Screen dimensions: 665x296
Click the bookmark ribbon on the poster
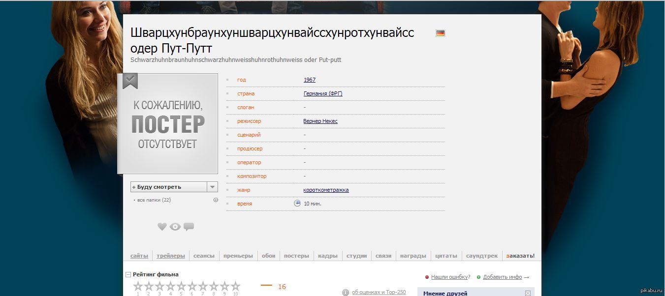point(130,80)
